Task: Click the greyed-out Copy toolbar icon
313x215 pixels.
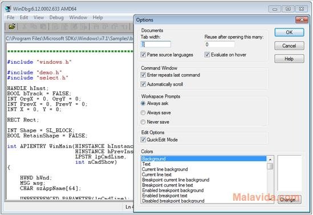Action: pyautogui.click(x=34, y=27)
